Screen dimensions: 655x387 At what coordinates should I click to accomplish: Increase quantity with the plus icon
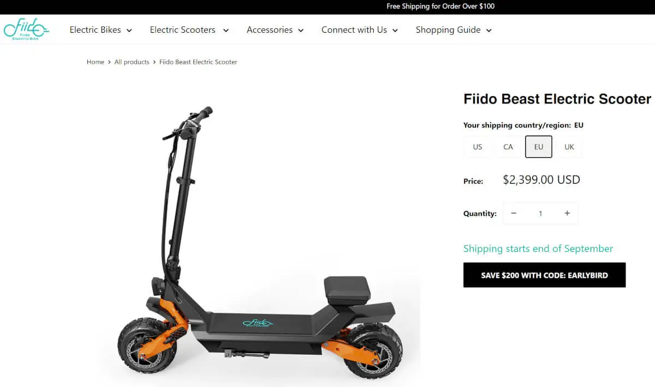567,213
